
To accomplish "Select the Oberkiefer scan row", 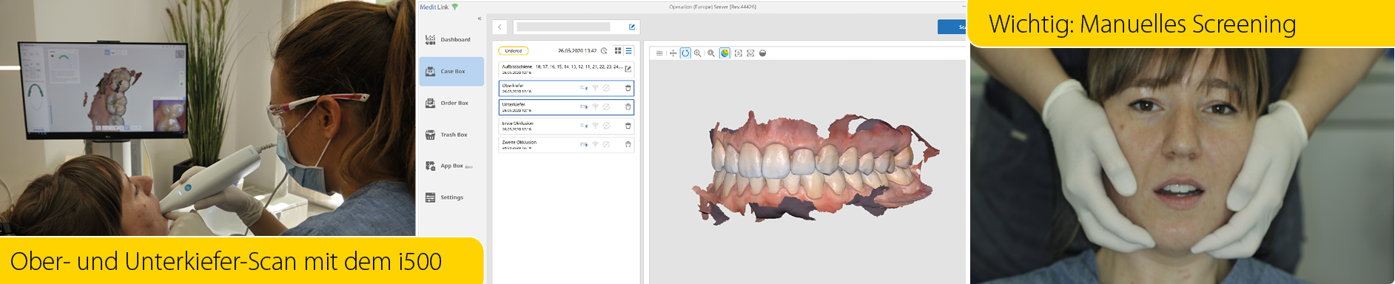I will [566, 88].
